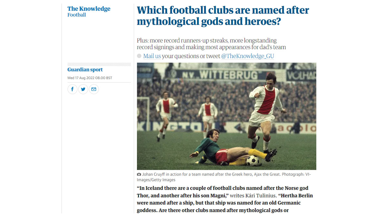The height and width of the screenshot is (217, 387).
Task: Click the dotted divider above Guardian sport
Action: click(99, 64)
